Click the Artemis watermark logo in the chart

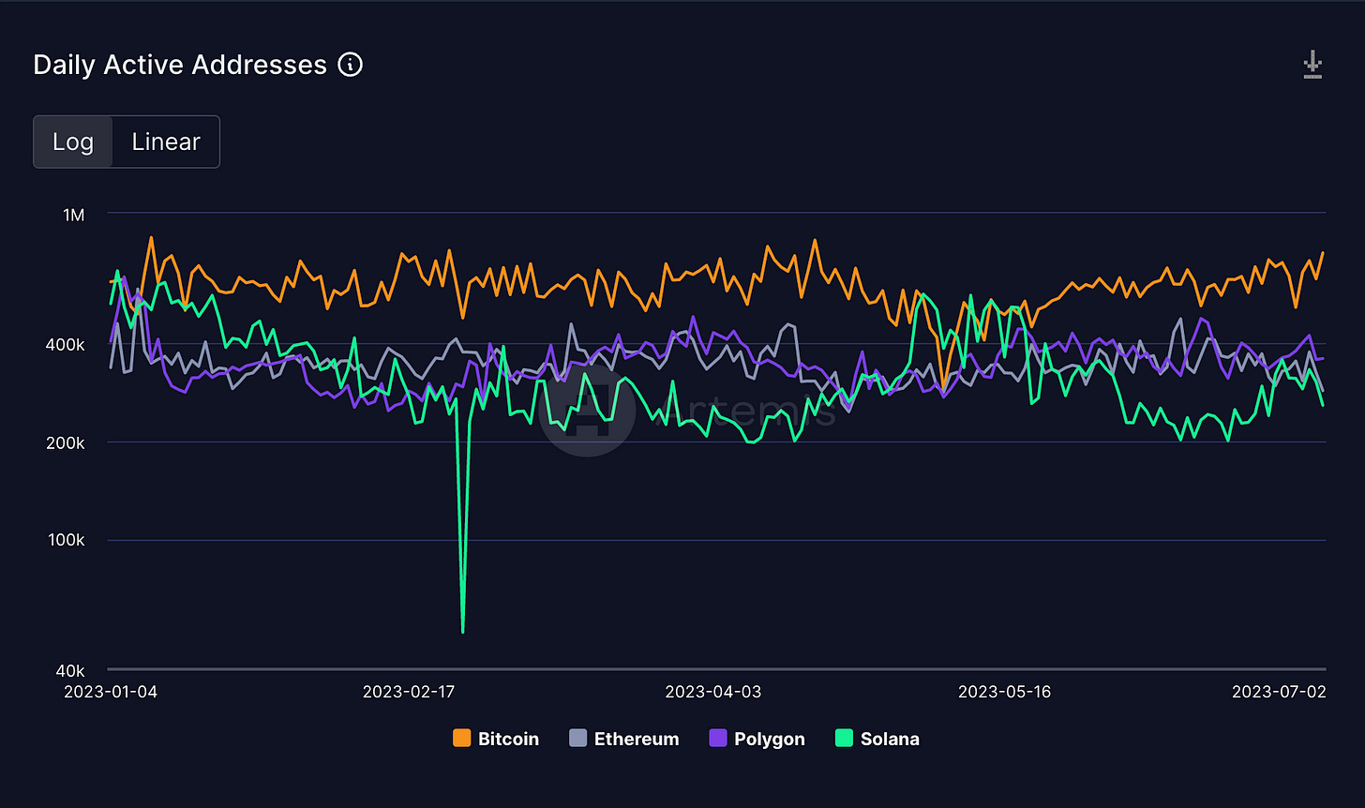pyautogui.click(x=588, y=410)
